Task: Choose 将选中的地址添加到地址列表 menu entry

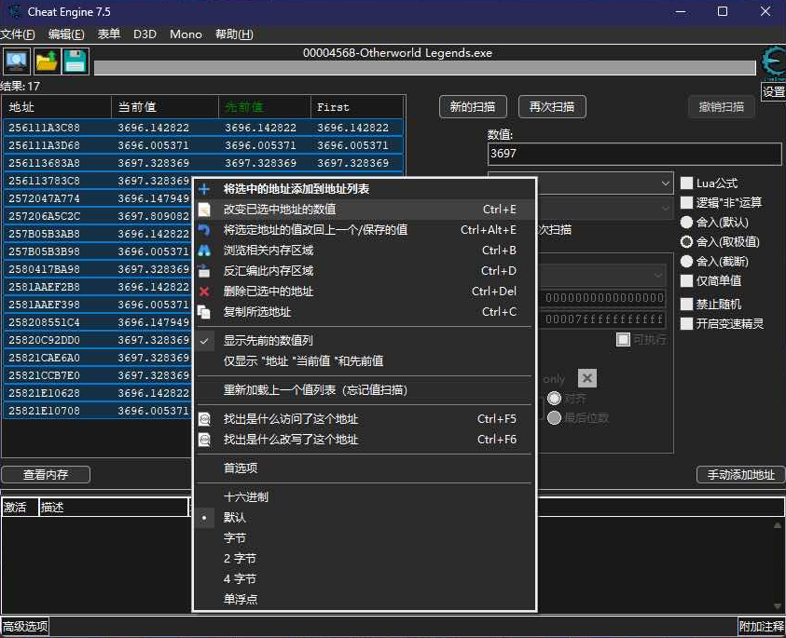Action: point(365,189)
